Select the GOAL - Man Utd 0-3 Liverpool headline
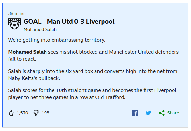The height and width of the screenshot is (131, 191). point(69,21)
